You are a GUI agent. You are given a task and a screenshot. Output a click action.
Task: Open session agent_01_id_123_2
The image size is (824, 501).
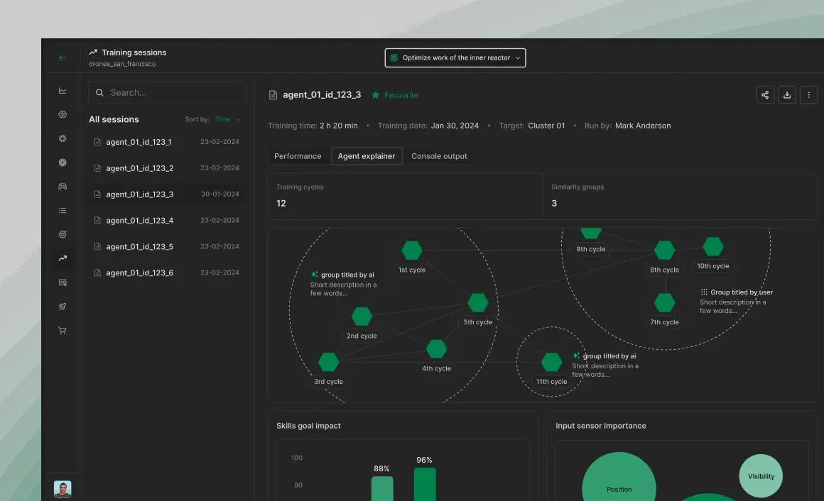pos(166,168)
